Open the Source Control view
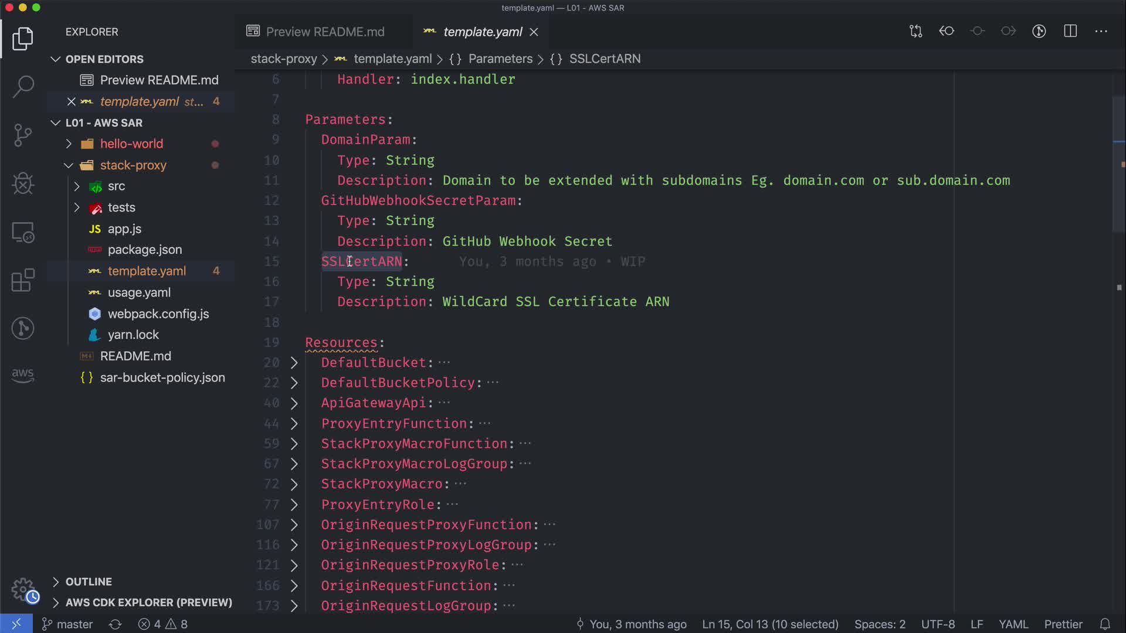The width and height of the screenshot is (1126, 633). (23, 135)
